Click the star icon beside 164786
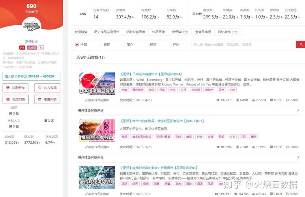Viewport: 305px width, 197px height. (x=236, y=194)
